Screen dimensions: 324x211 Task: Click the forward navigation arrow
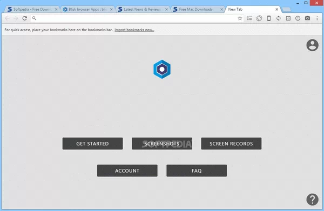[16, 18]
